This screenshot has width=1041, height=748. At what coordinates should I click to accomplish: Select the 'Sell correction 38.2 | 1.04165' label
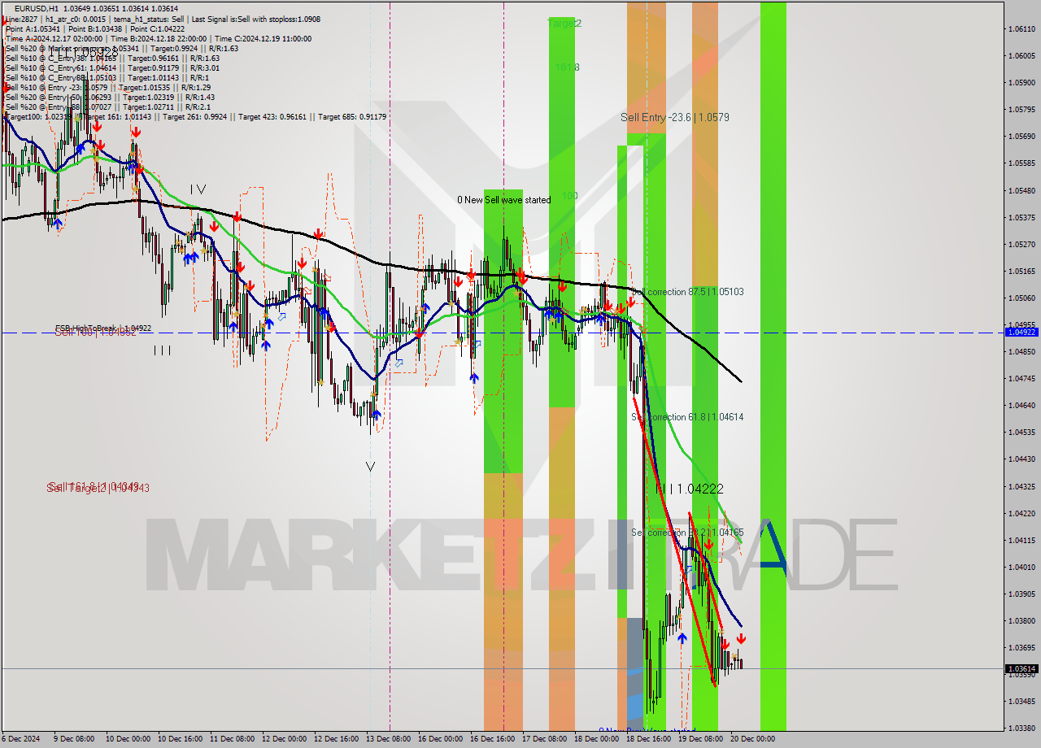pyautogui.click(x=687, y=532)
